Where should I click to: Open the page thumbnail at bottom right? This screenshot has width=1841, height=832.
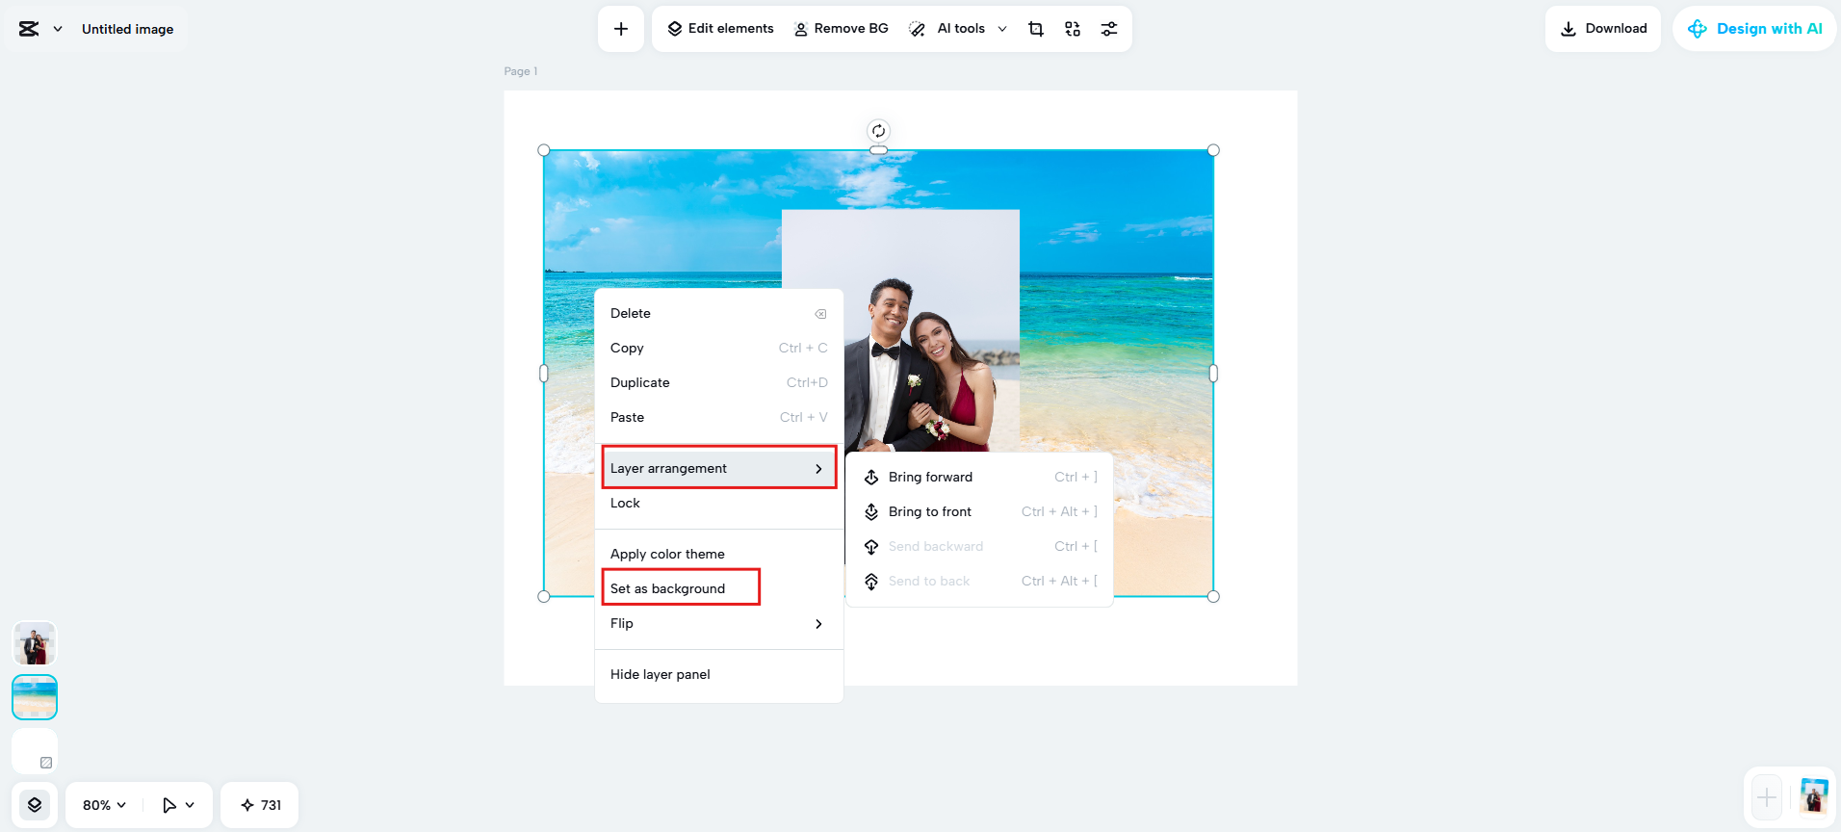click(1814, 797)
